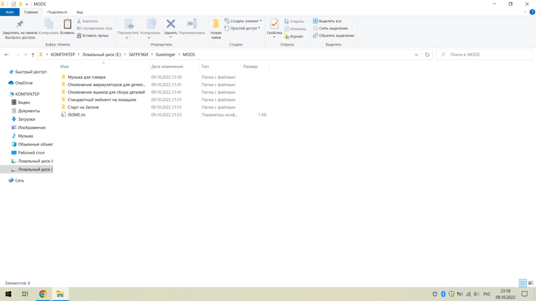Select OneDrive in the navigation pane
Screen dimensions: 536x301
click(24, 83)
